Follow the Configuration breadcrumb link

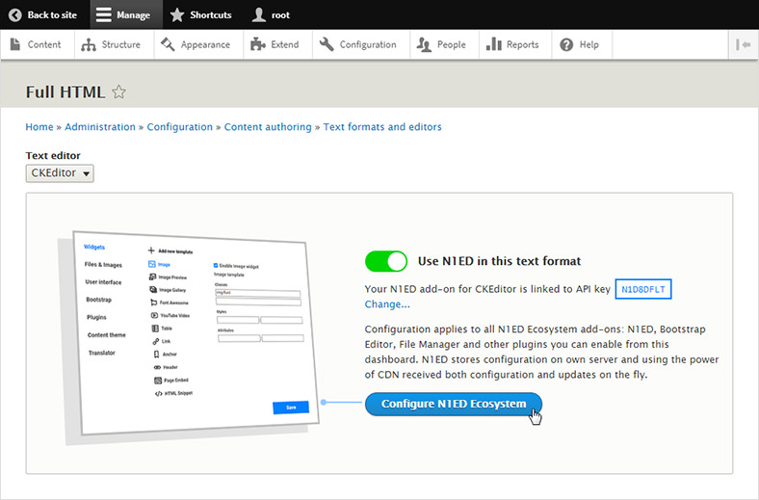[179, 127]
